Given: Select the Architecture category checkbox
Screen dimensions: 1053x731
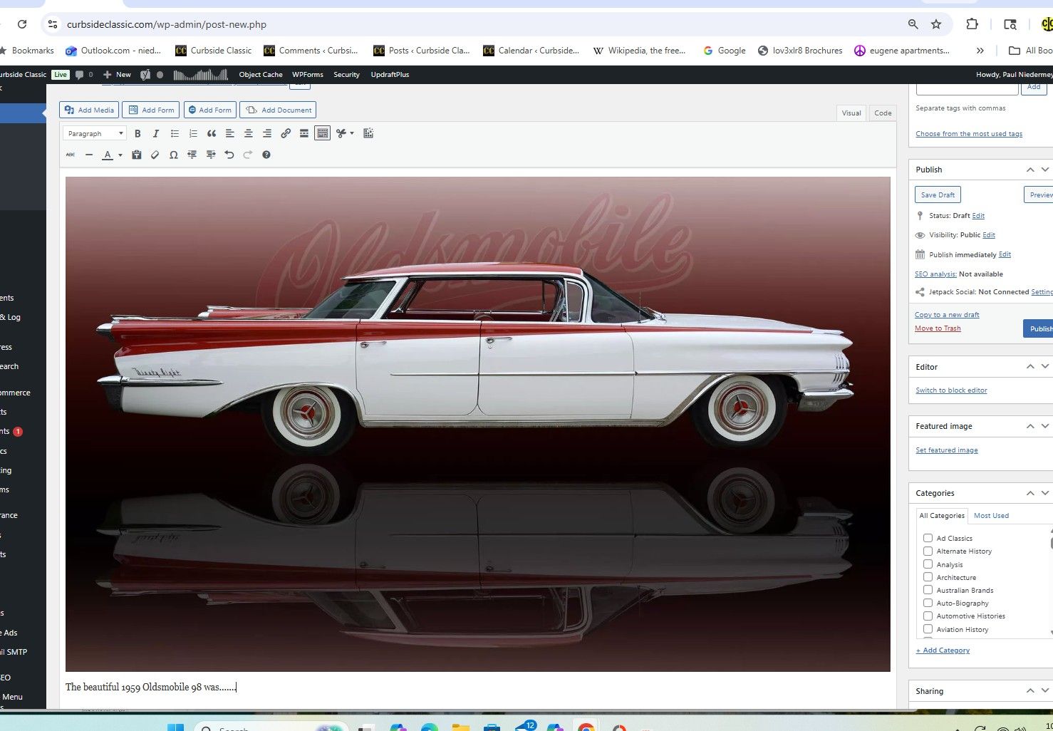Looking at the screenshot, I should (x=928, y=577).
